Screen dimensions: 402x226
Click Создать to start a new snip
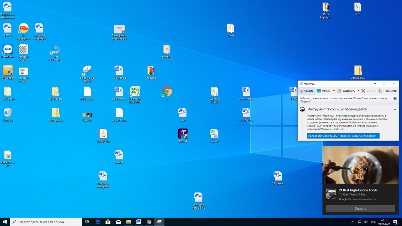[307, 91]
